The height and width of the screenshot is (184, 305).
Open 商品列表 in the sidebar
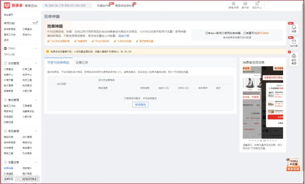8,137
